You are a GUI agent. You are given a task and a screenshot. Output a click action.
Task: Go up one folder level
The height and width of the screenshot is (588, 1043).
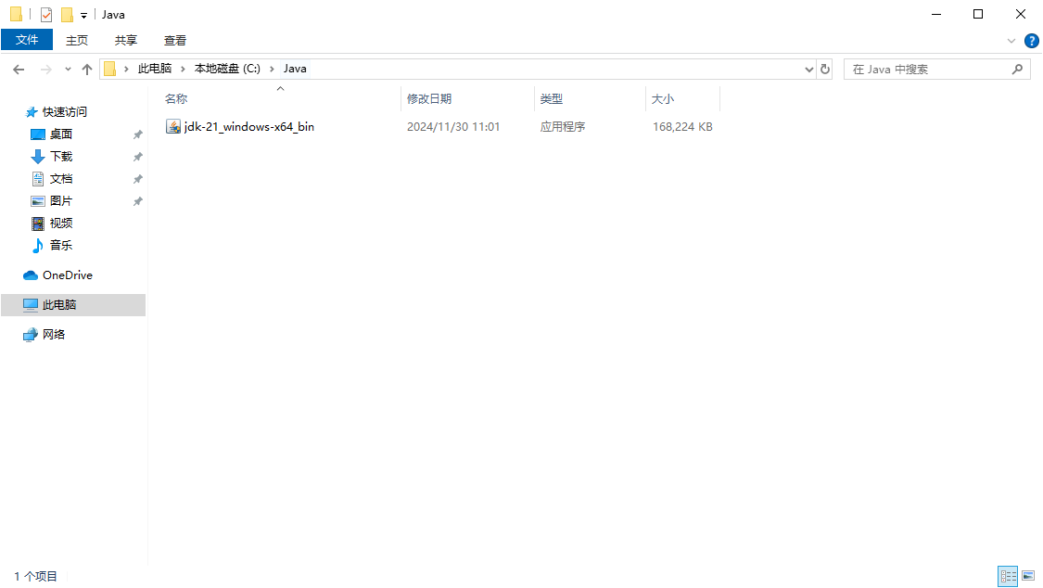pos(86,70)
